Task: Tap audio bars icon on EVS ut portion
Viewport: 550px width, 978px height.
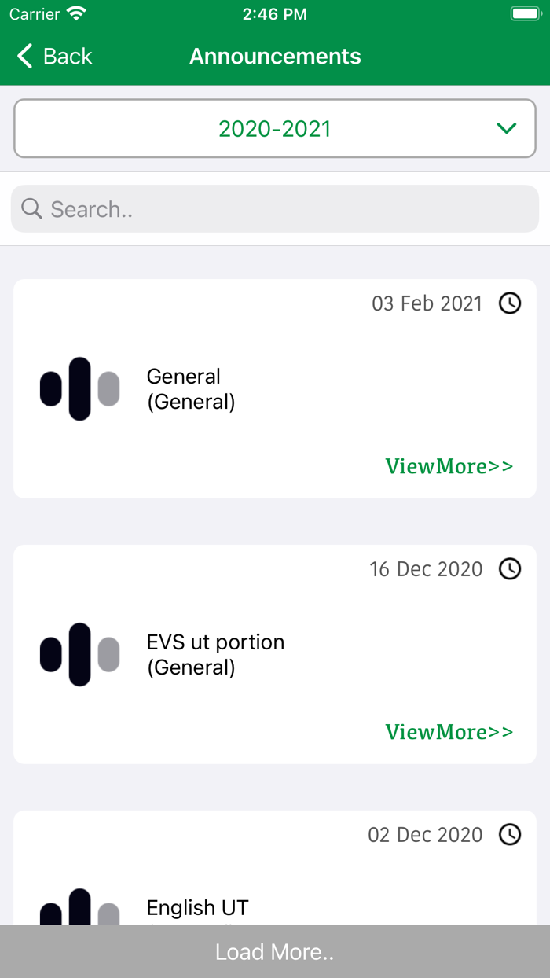Action: coord(79,654)
